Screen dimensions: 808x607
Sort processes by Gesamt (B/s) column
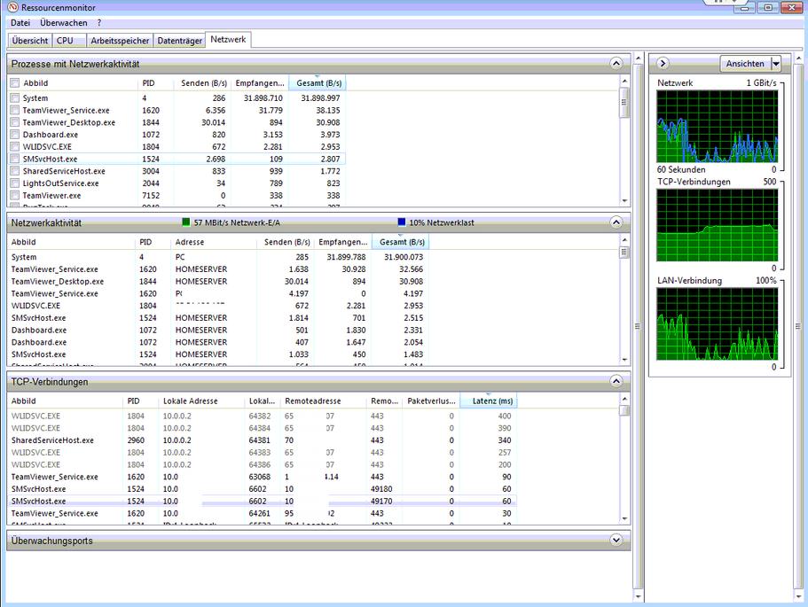pos(318,83)
